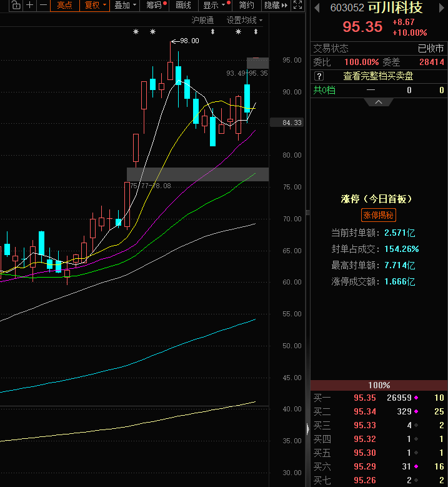Click 隐藏 to hide side panel
This screenshot has height=487, width=448.
pos(276,5)
